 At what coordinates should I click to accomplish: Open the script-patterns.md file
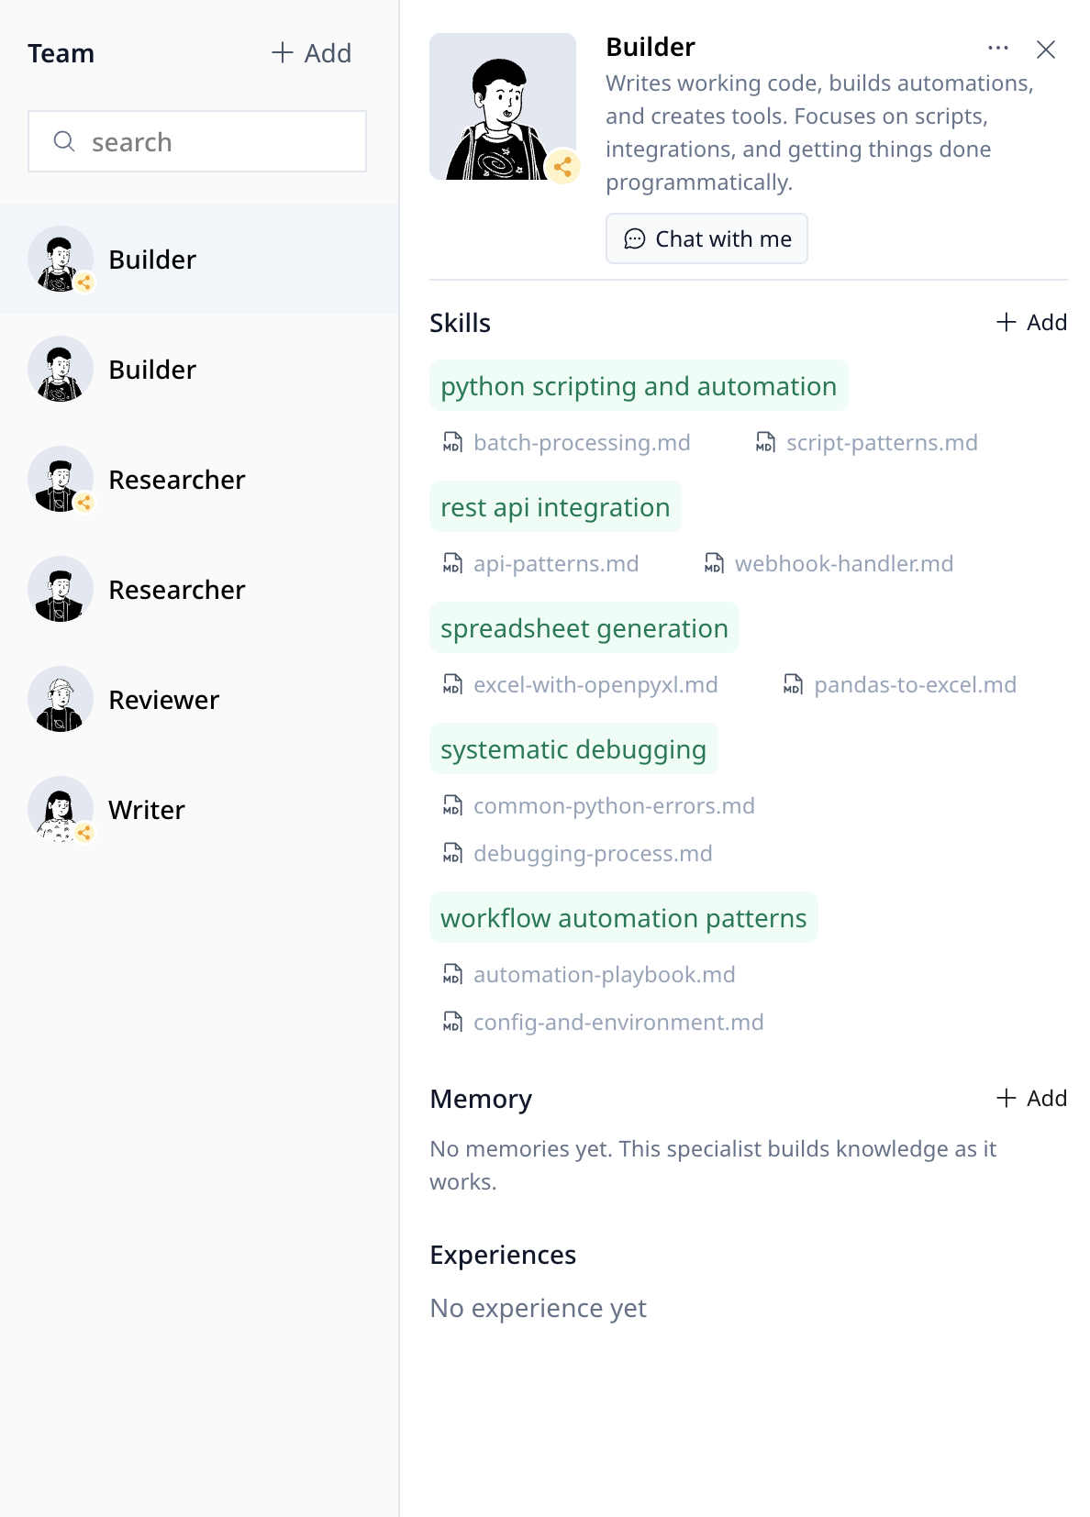coord(881,443)
